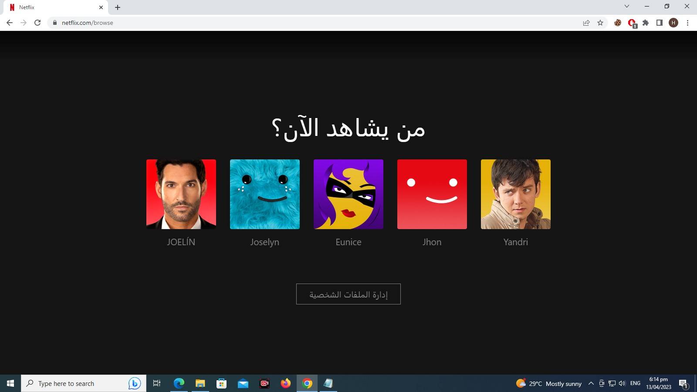Image resolution: width=697 pixels, height=392 pixels.
Task: Open the notepad-style app on the taskbar
Action: [328, 383]
